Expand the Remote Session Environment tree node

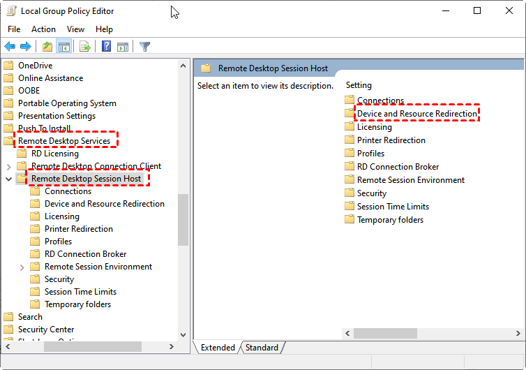(22, 267)
